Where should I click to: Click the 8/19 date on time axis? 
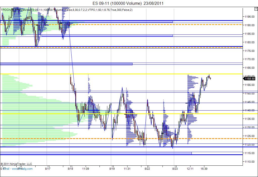pos(112,169)
